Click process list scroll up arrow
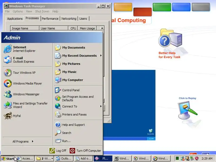 point(102,28)
